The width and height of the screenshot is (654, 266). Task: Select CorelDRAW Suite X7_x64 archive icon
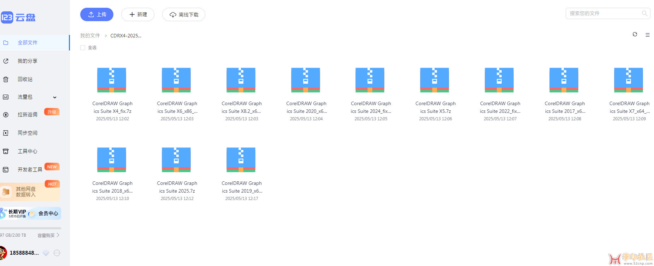(629, 80)
